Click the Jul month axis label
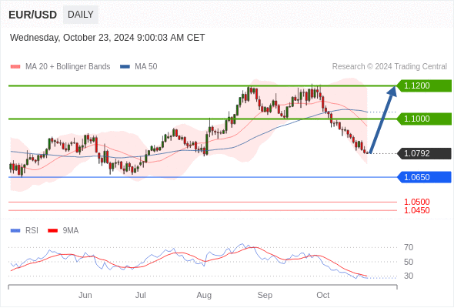The height and width of the screenshot is (308, 454). click(141, 295)
